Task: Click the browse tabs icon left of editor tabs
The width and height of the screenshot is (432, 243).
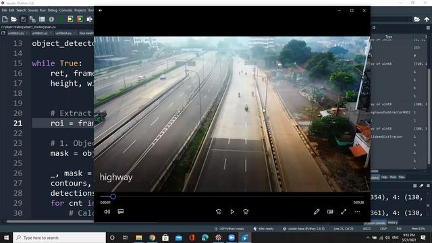Action: (3, 33)
